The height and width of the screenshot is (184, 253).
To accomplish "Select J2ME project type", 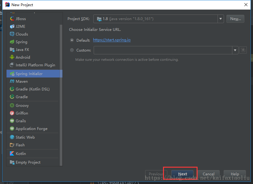I will (x=33, y=26).
